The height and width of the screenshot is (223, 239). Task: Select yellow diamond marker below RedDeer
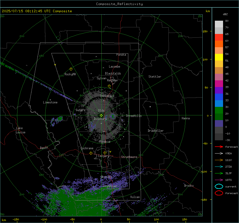(x=109, y=86)
